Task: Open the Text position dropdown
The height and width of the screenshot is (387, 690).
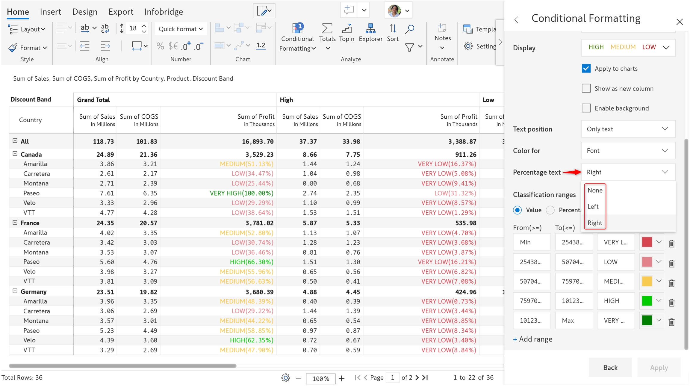Action: tap(628, 129)
